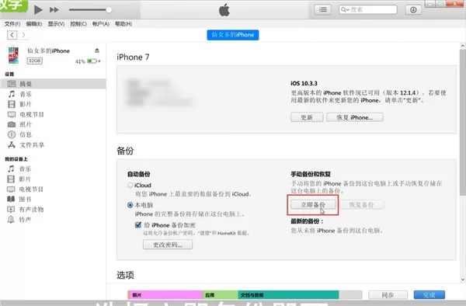Screen dimensions: 466x306
Task: Open the downloads icon button
Action: pyautogui.click(x=413, y=10)
